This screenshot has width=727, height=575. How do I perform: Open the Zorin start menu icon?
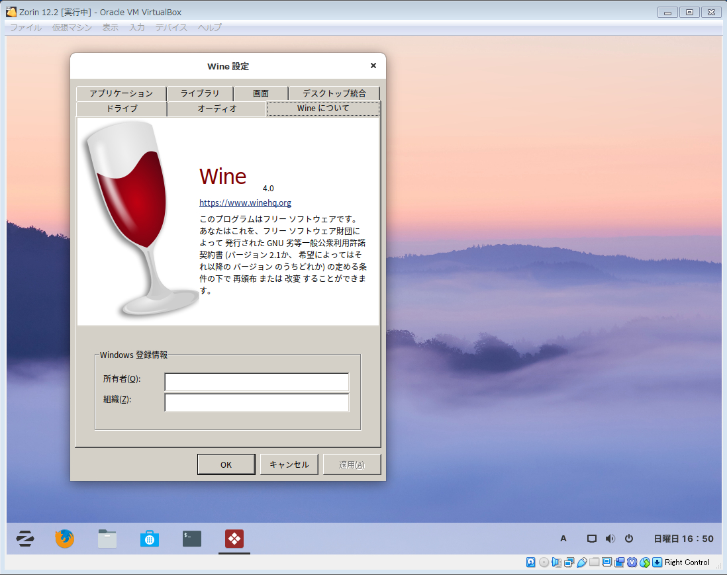25,539
